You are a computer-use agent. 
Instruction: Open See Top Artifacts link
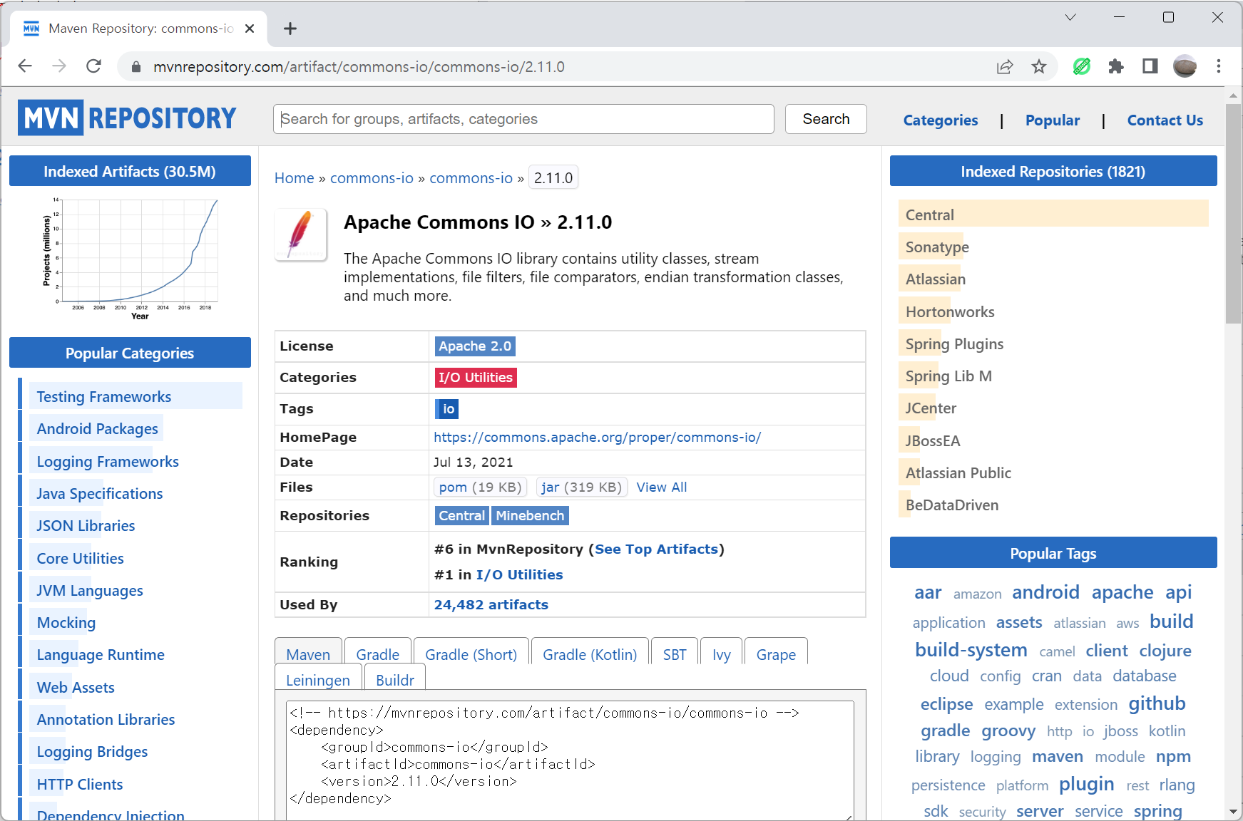click(656, 549)
